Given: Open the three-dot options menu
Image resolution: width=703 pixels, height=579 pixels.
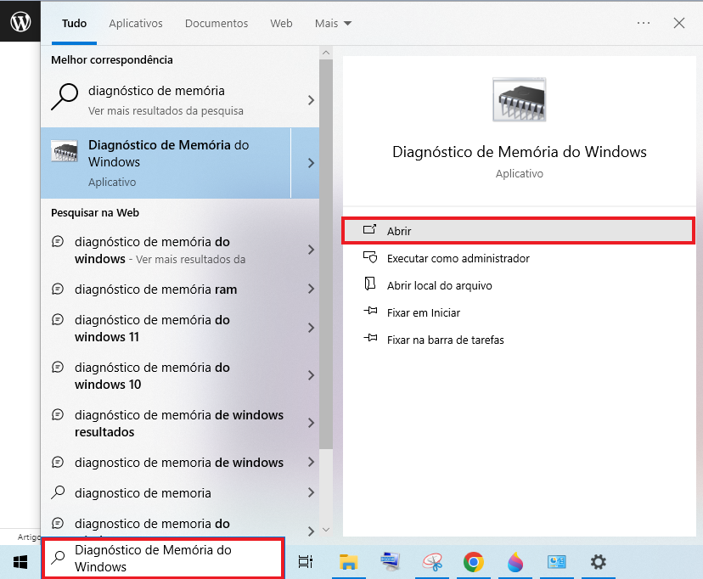Looking at the screenshot, I should pos(644,23).
